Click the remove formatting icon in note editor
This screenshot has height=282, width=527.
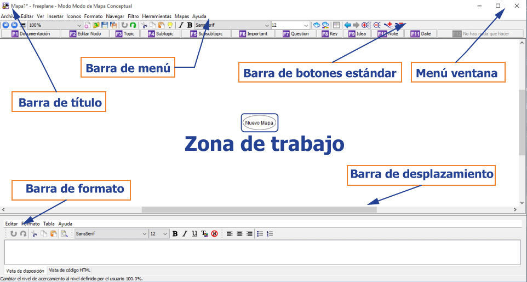pyautogui.click(x=214, y=234)
